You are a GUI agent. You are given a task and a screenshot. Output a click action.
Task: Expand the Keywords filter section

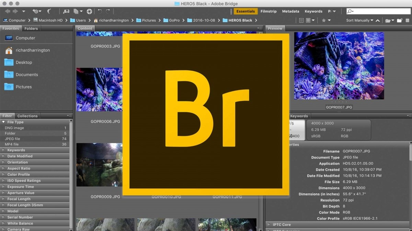pos(15,150)
